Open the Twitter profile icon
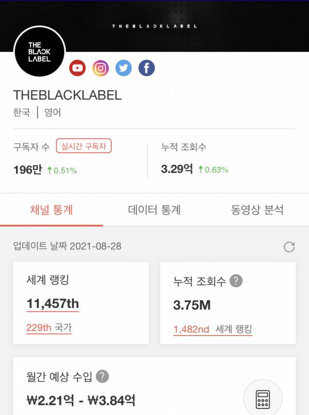 point(124,68)
